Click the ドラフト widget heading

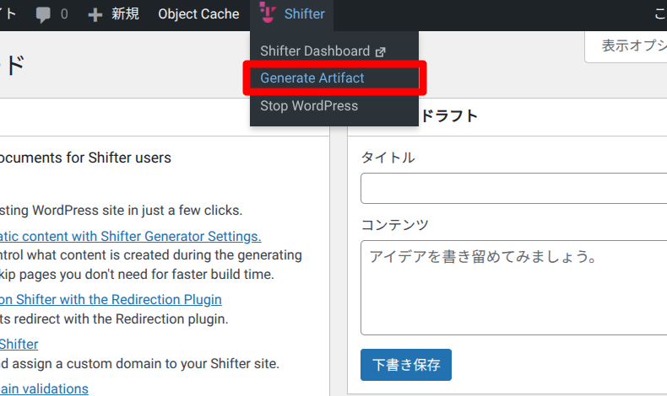[450, 115]
